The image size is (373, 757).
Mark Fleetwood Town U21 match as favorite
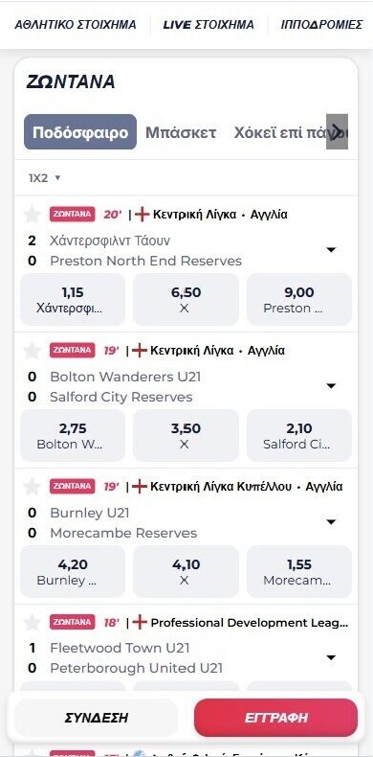[x=32, y=623]
